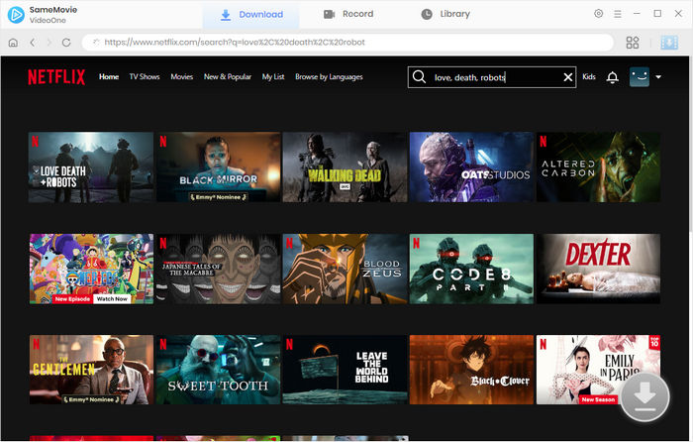Open Code 8 Part II thumbnail
The image size is (693, 442).
coord(471,269)
